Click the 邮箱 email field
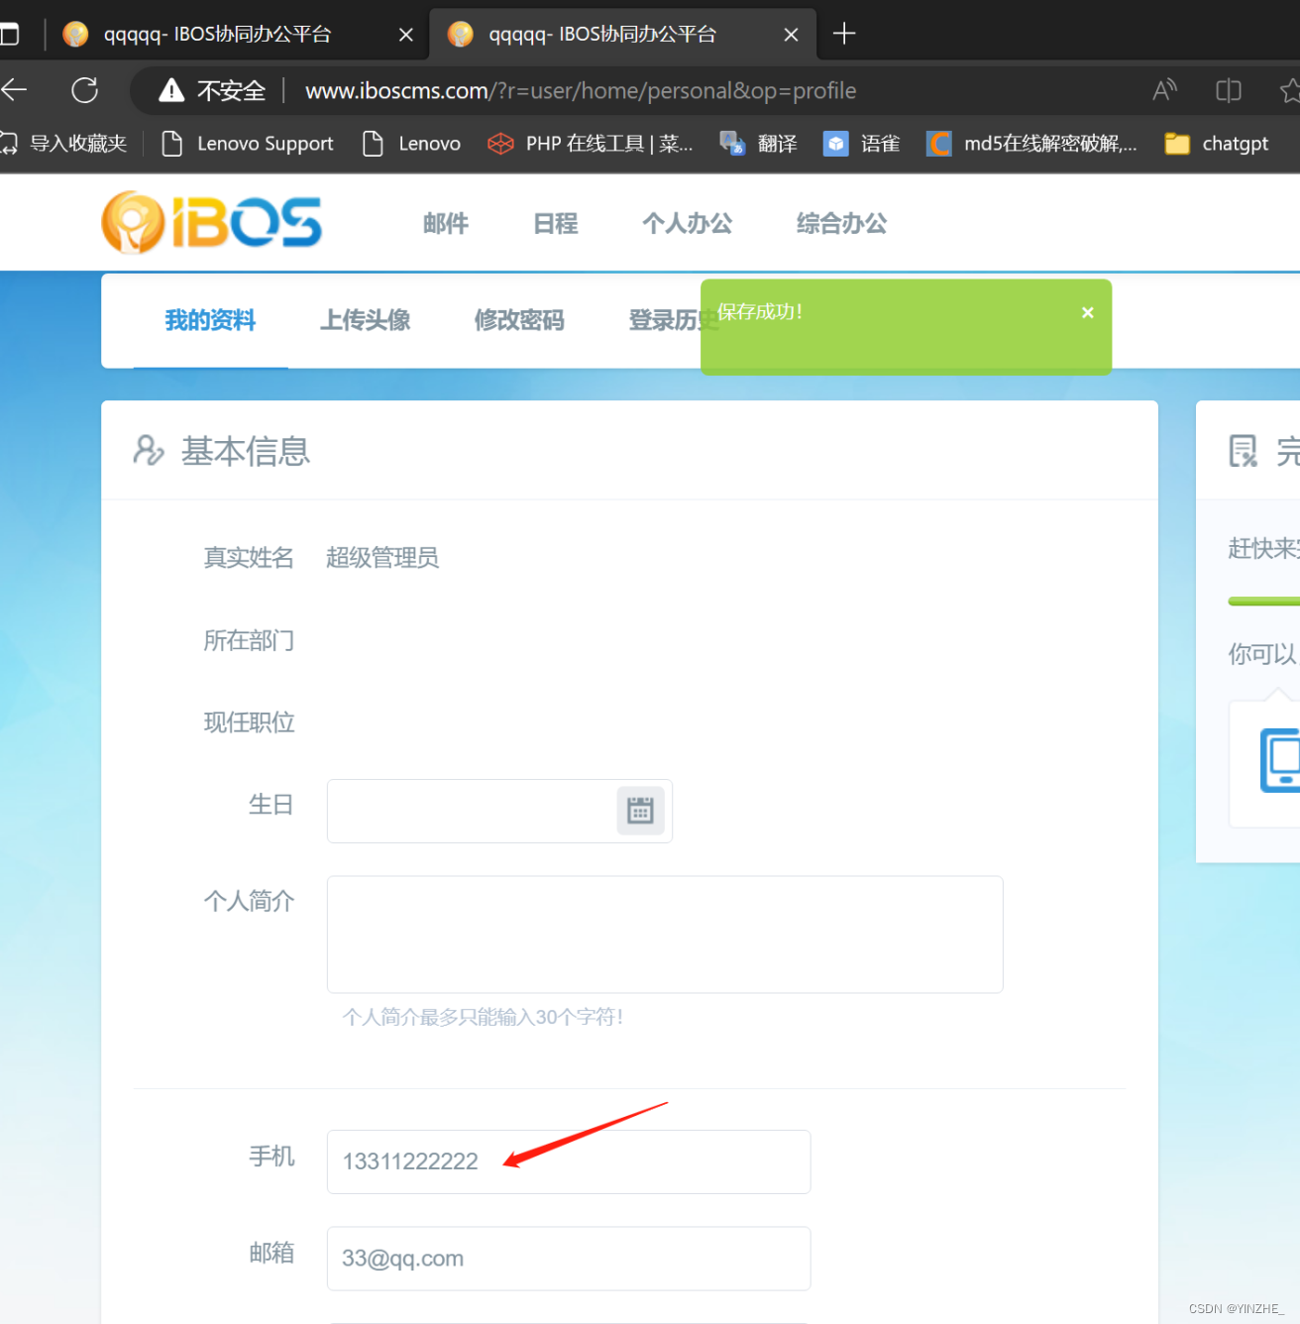 (569, 1259)
